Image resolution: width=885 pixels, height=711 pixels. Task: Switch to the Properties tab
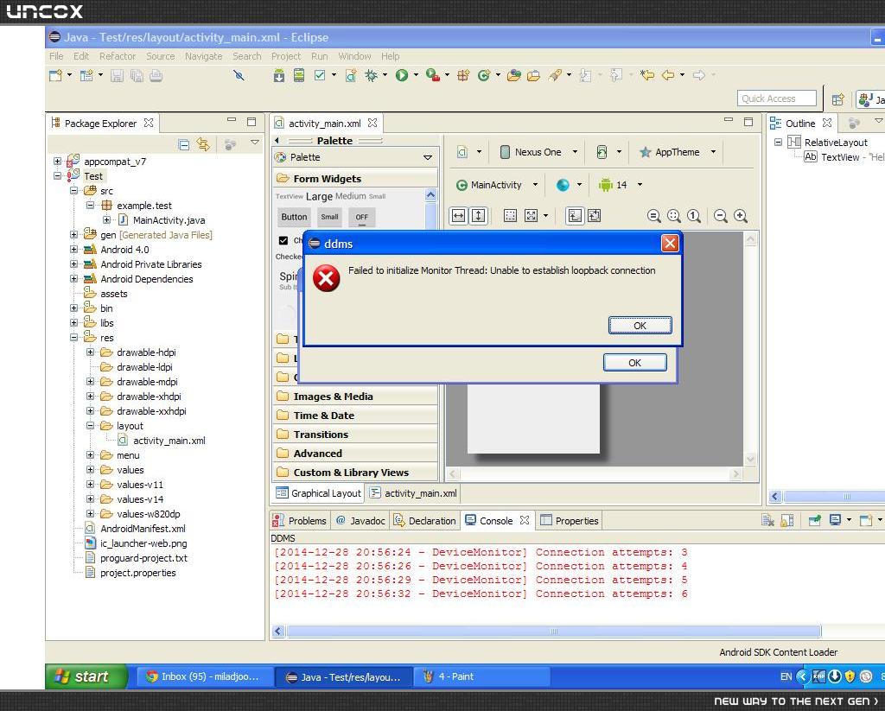pos(569,520)
